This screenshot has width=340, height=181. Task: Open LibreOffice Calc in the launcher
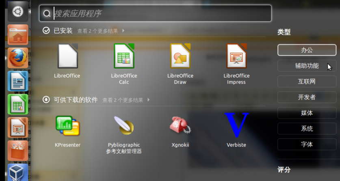(18, 104)
